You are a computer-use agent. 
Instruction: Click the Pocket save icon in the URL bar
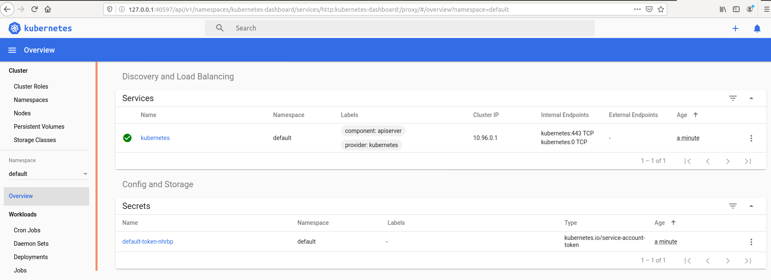click(x=649, y=9)
